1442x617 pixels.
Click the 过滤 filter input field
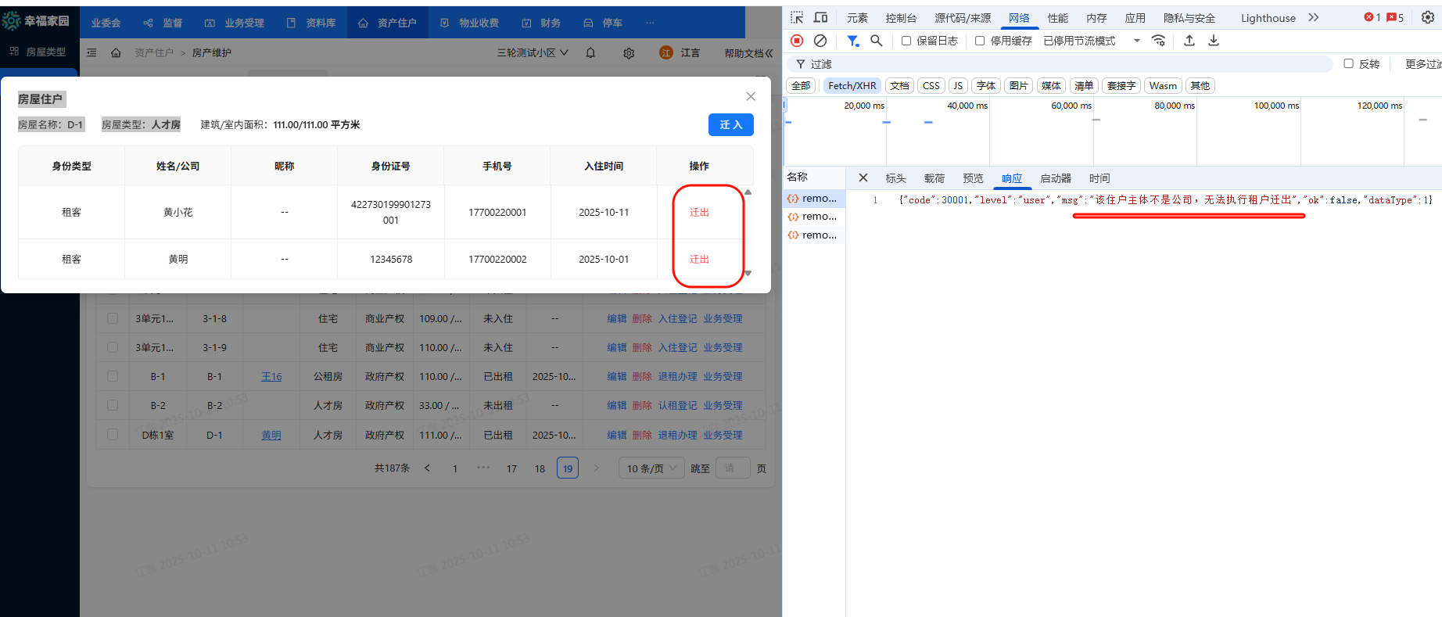(1064, 64)
